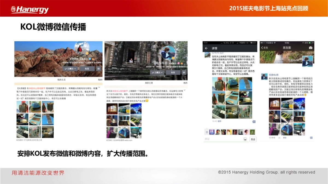Expand the chevron on Vihike's Weibo post

pyautogui.click(x=99, y=88)
